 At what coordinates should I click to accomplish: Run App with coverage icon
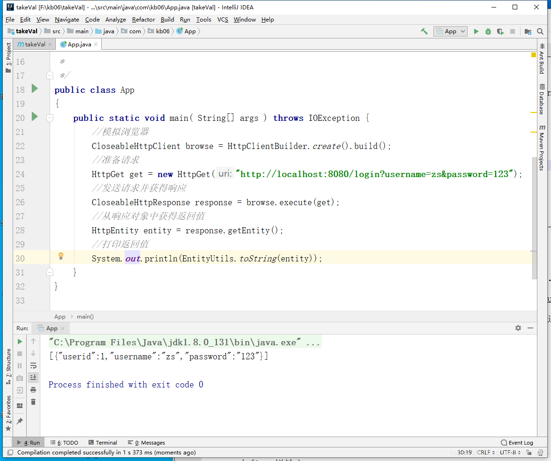pyautogui.click(x=500, y=31)
